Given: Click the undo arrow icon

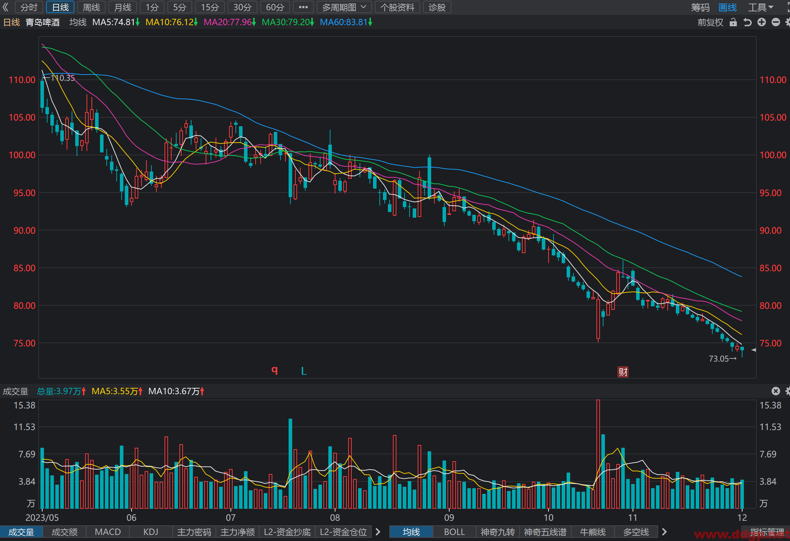Looking at the screenshot, I should (x=747, y=22).
